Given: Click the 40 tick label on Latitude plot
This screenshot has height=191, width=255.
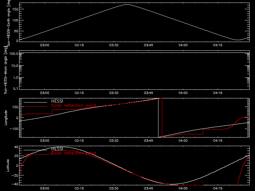Looking at the screenshot, I should point(17,147).
